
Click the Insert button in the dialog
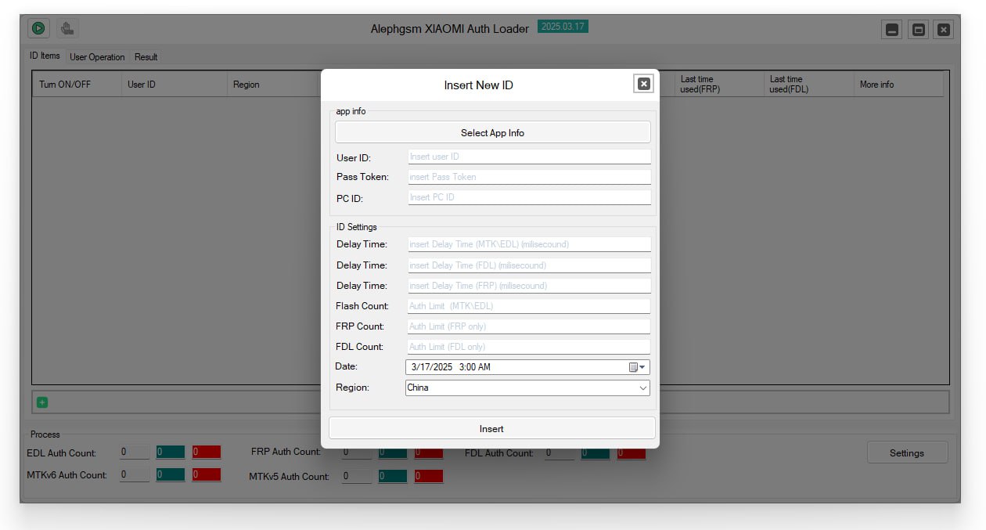click(x=491, y=428)
